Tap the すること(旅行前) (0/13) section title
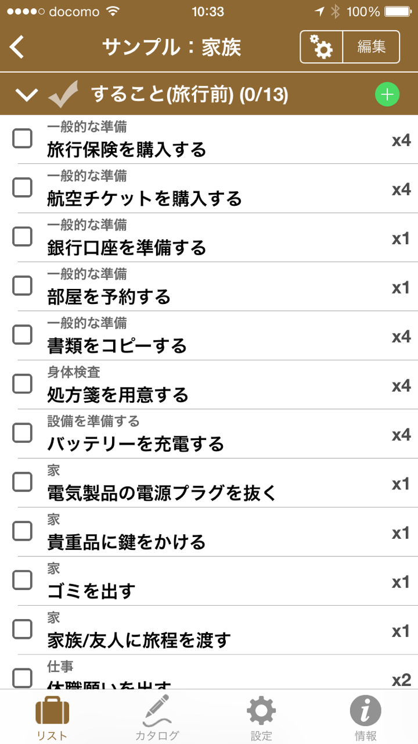 coord(189,94)
